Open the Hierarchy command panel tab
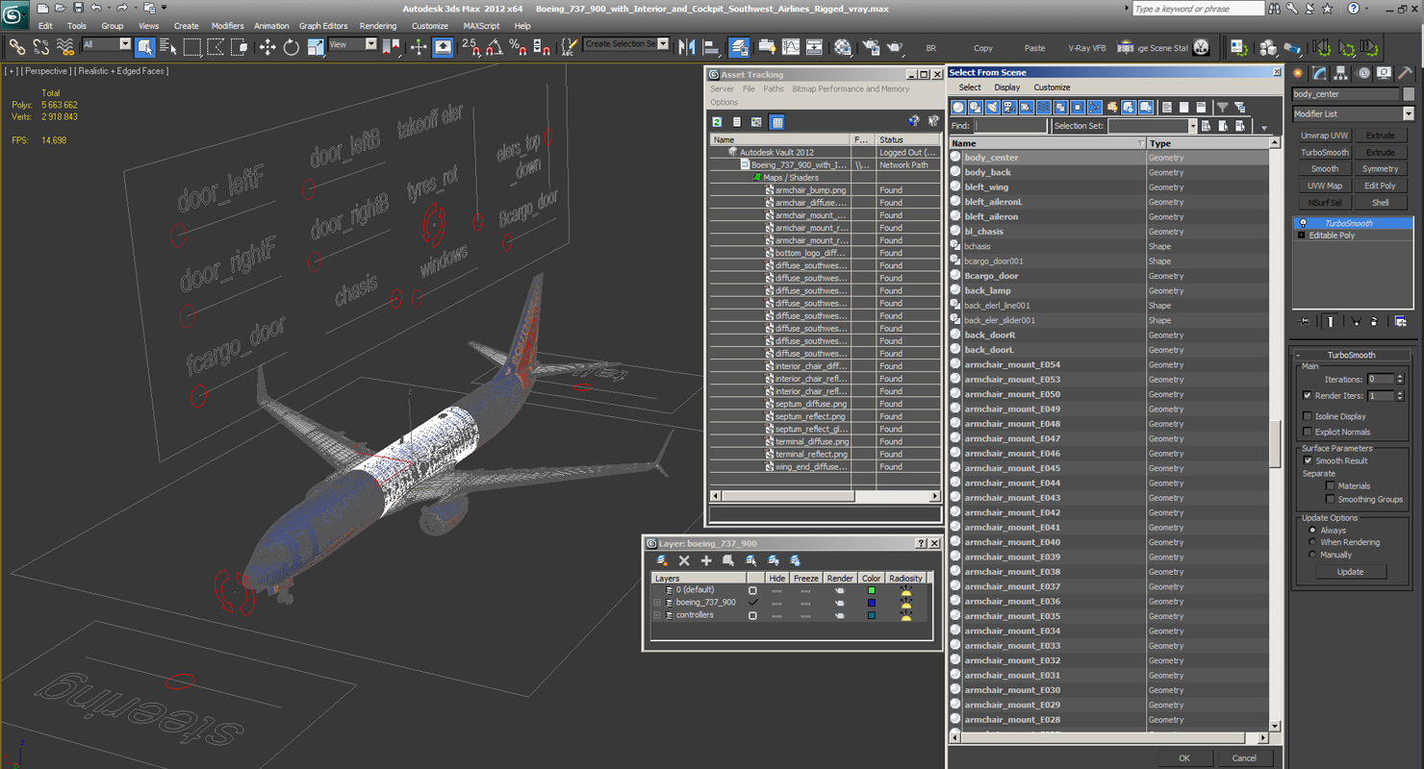The width and height of the screenshot is (1424, 769). [1341, 73]
